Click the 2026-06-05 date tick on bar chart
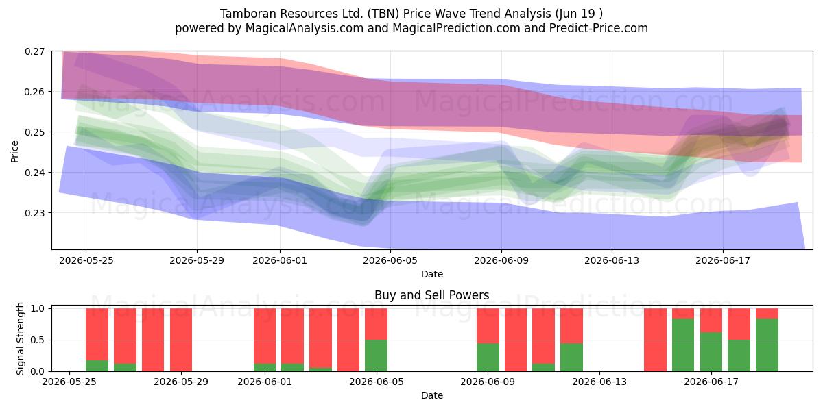 tap(377, 382)
